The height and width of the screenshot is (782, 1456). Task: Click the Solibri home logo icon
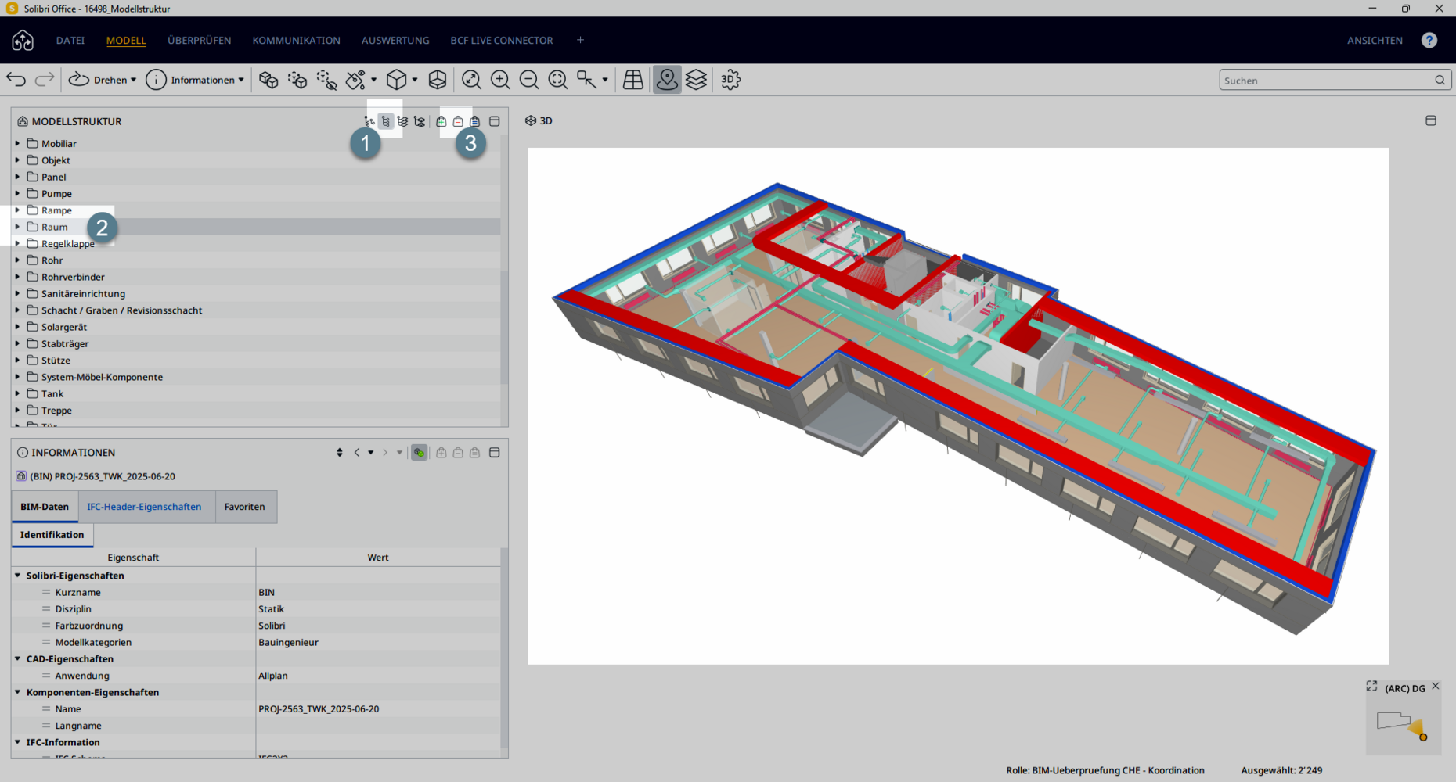coord(23,40)
